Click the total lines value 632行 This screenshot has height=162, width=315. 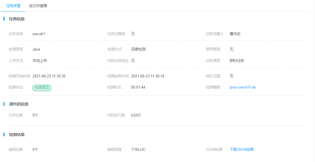click(136, 115)
